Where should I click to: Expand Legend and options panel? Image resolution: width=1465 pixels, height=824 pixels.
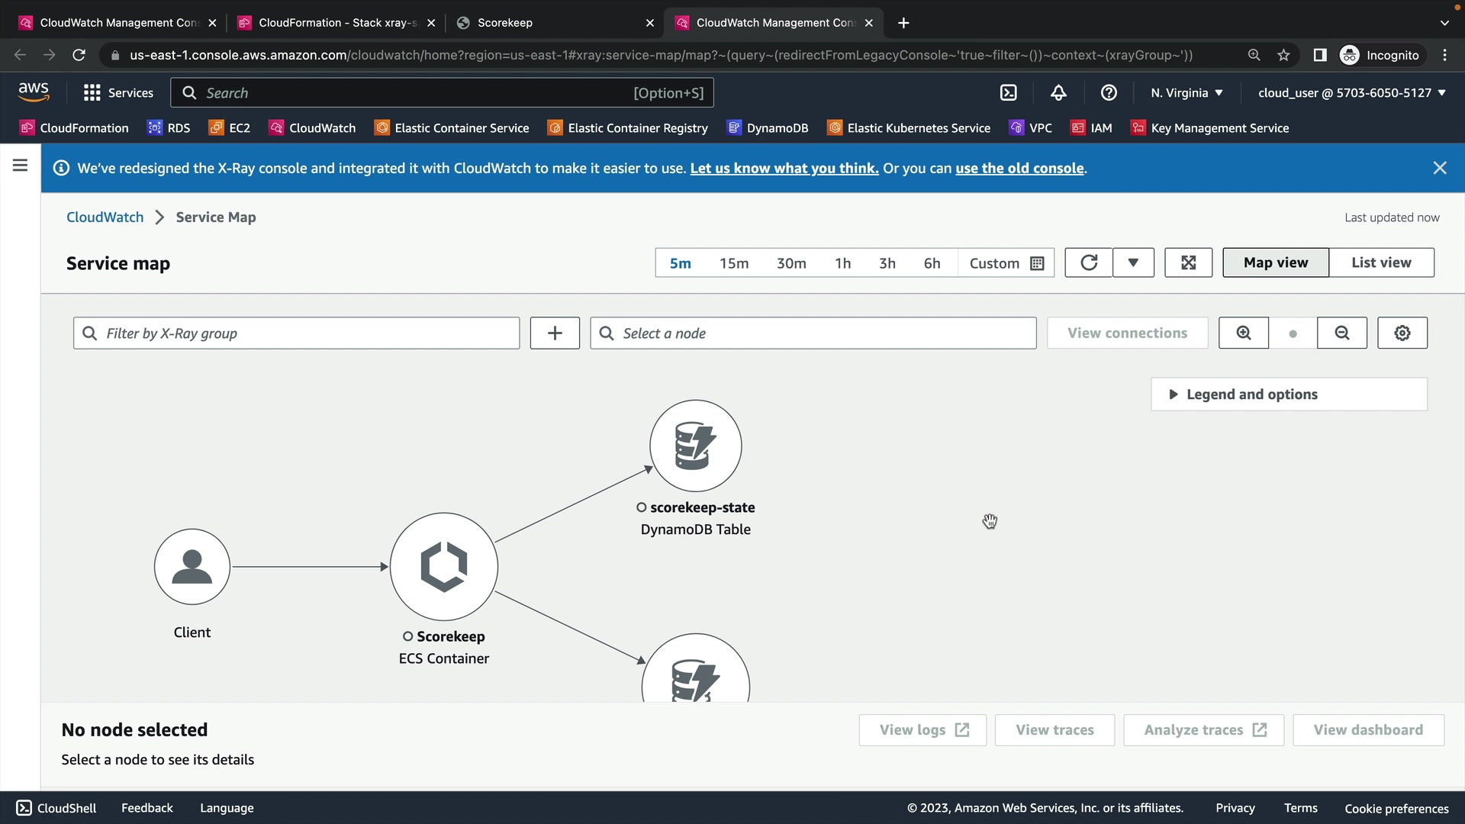(1289, 394)
